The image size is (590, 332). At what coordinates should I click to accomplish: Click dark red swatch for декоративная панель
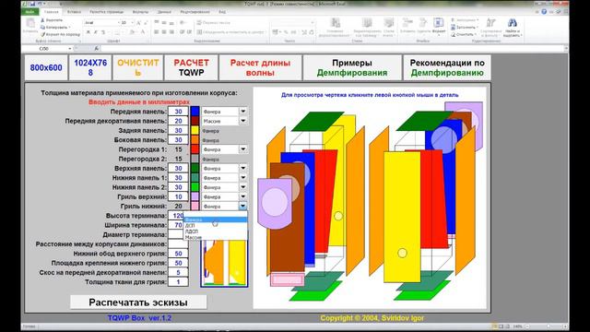coord(195,121)
